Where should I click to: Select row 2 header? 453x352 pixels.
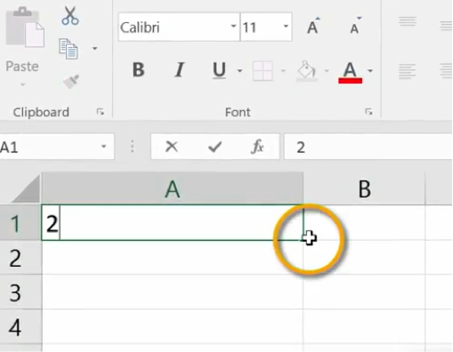click(x=20, y=258)
